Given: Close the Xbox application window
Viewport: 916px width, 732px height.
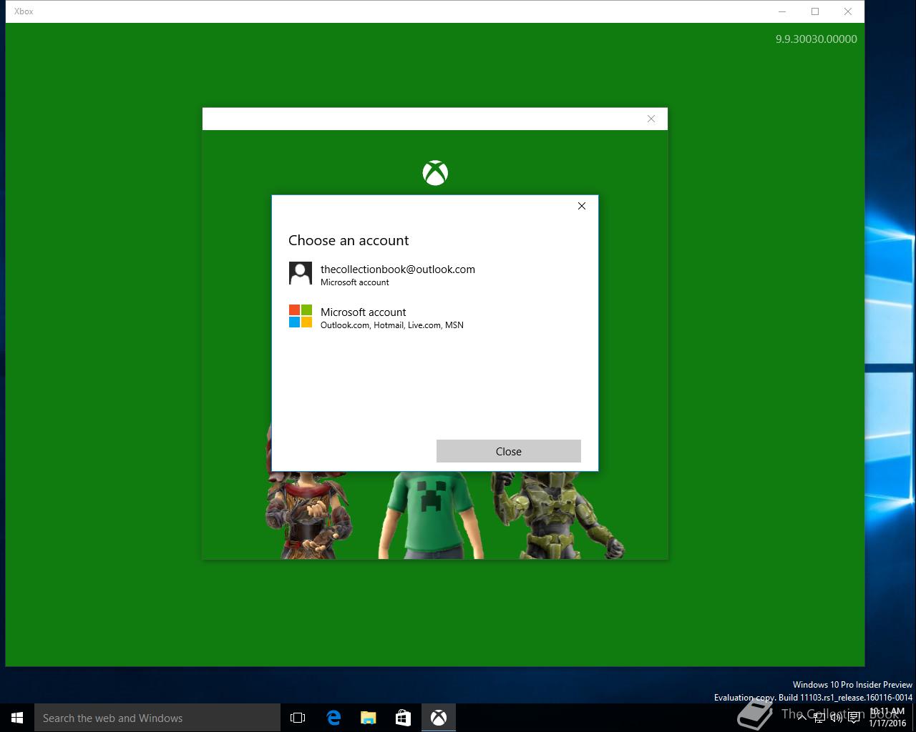Looking at the screenshot, I should [848, 11].
